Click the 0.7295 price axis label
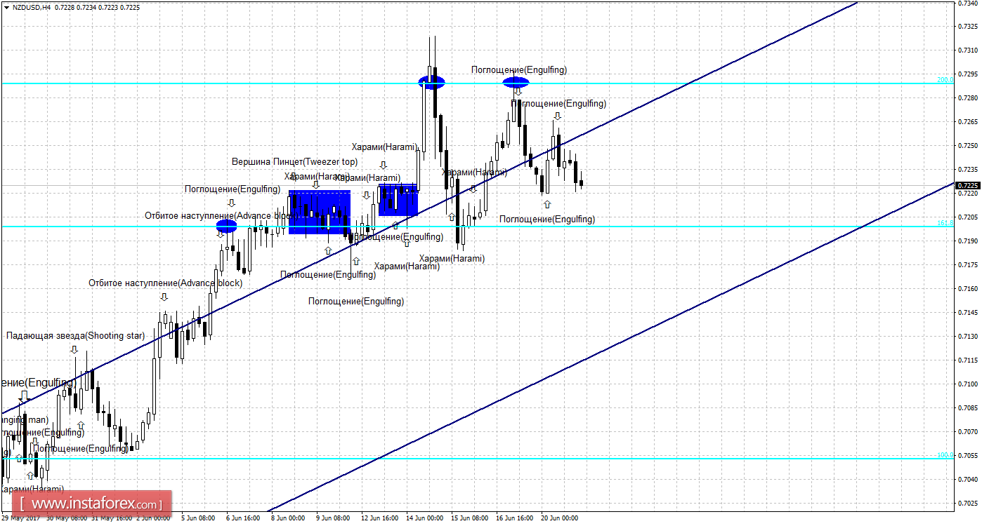Screen dimensions: 982x526 click(967, 74)
